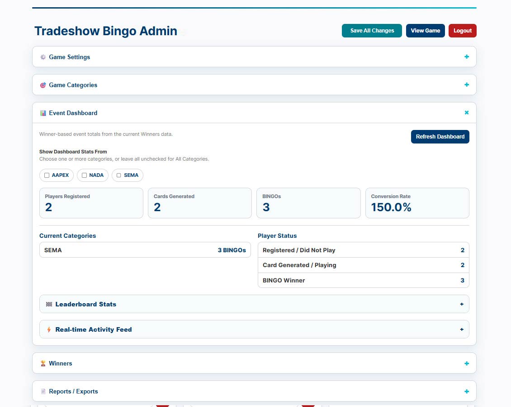The width and height of the screenshot is (511, 407).
Task: Click the 'Show Dashboard Stats From' label
Action: click(x=73, y=152)
